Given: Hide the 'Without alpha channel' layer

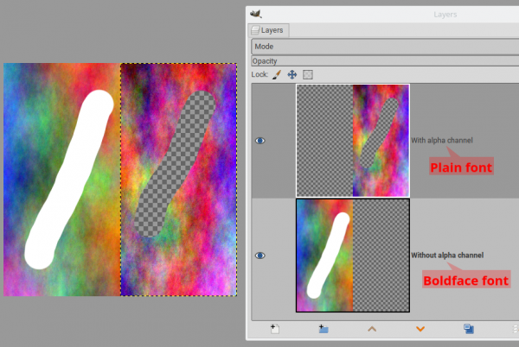Looking at the screenshot, I should tap(259, 256).
